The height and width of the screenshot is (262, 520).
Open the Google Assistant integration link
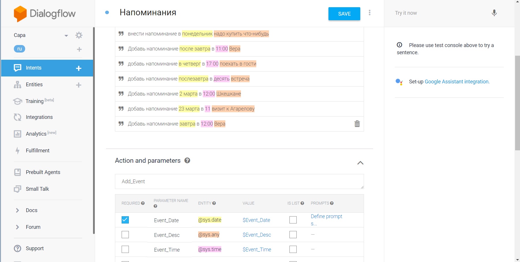457,82
